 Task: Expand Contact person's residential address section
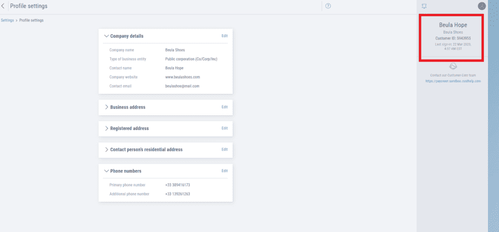(x=106, y=150)
